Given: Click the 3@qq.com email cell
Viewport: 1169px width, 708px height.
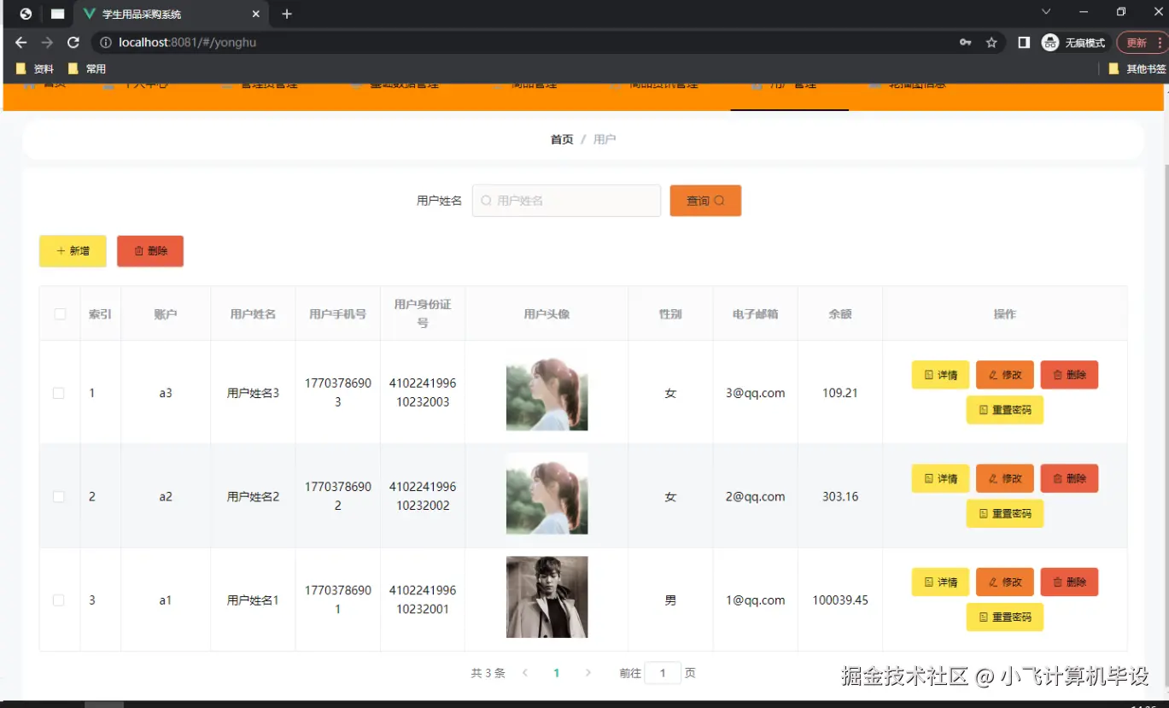Looking at the screenshot, I should click(x=756, y=393).
